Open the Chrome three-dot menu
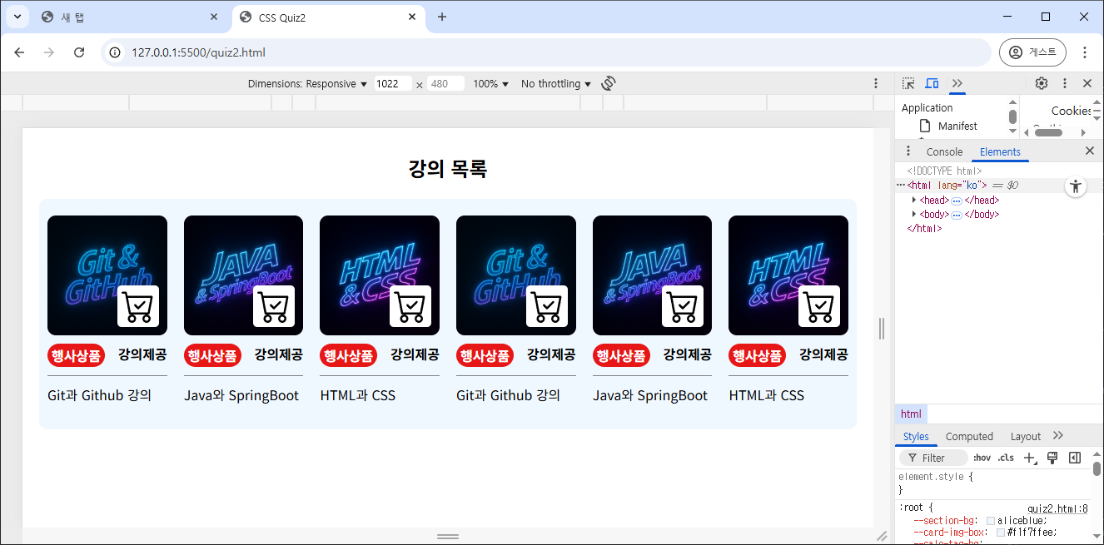This screenshot has width=1104, height=545. tap(1085, 52)
